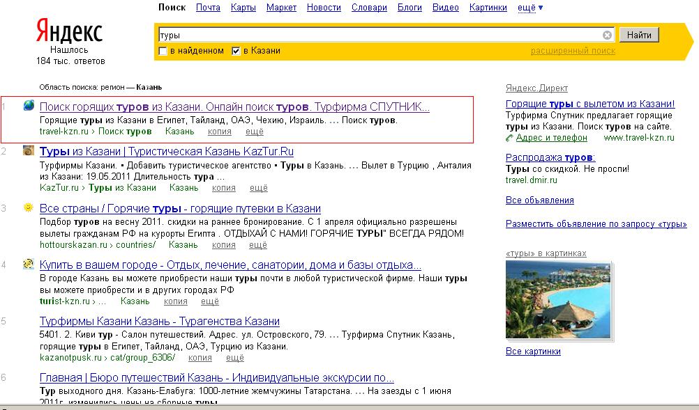
Task: Expand 'ещё' under the KazTur.ru result
Action: [x=258, y=188]
